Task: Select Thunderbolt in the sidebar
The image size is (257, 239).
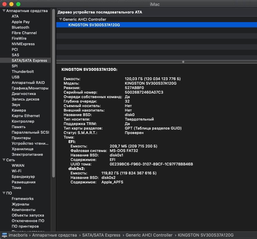Action: [22, 71]
